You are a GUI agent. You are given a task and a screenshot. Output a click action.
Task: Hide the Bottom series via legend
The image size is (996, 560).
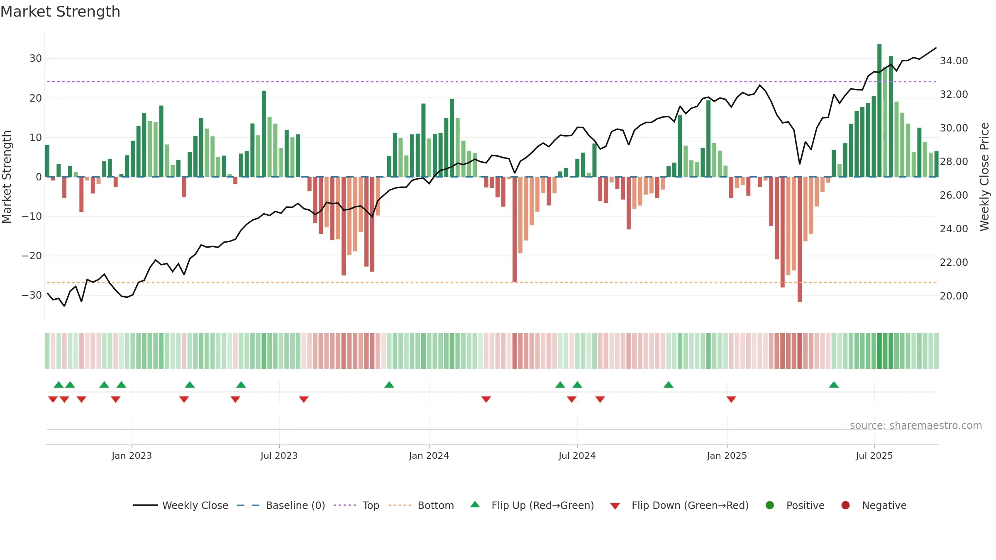coord(421,505)
